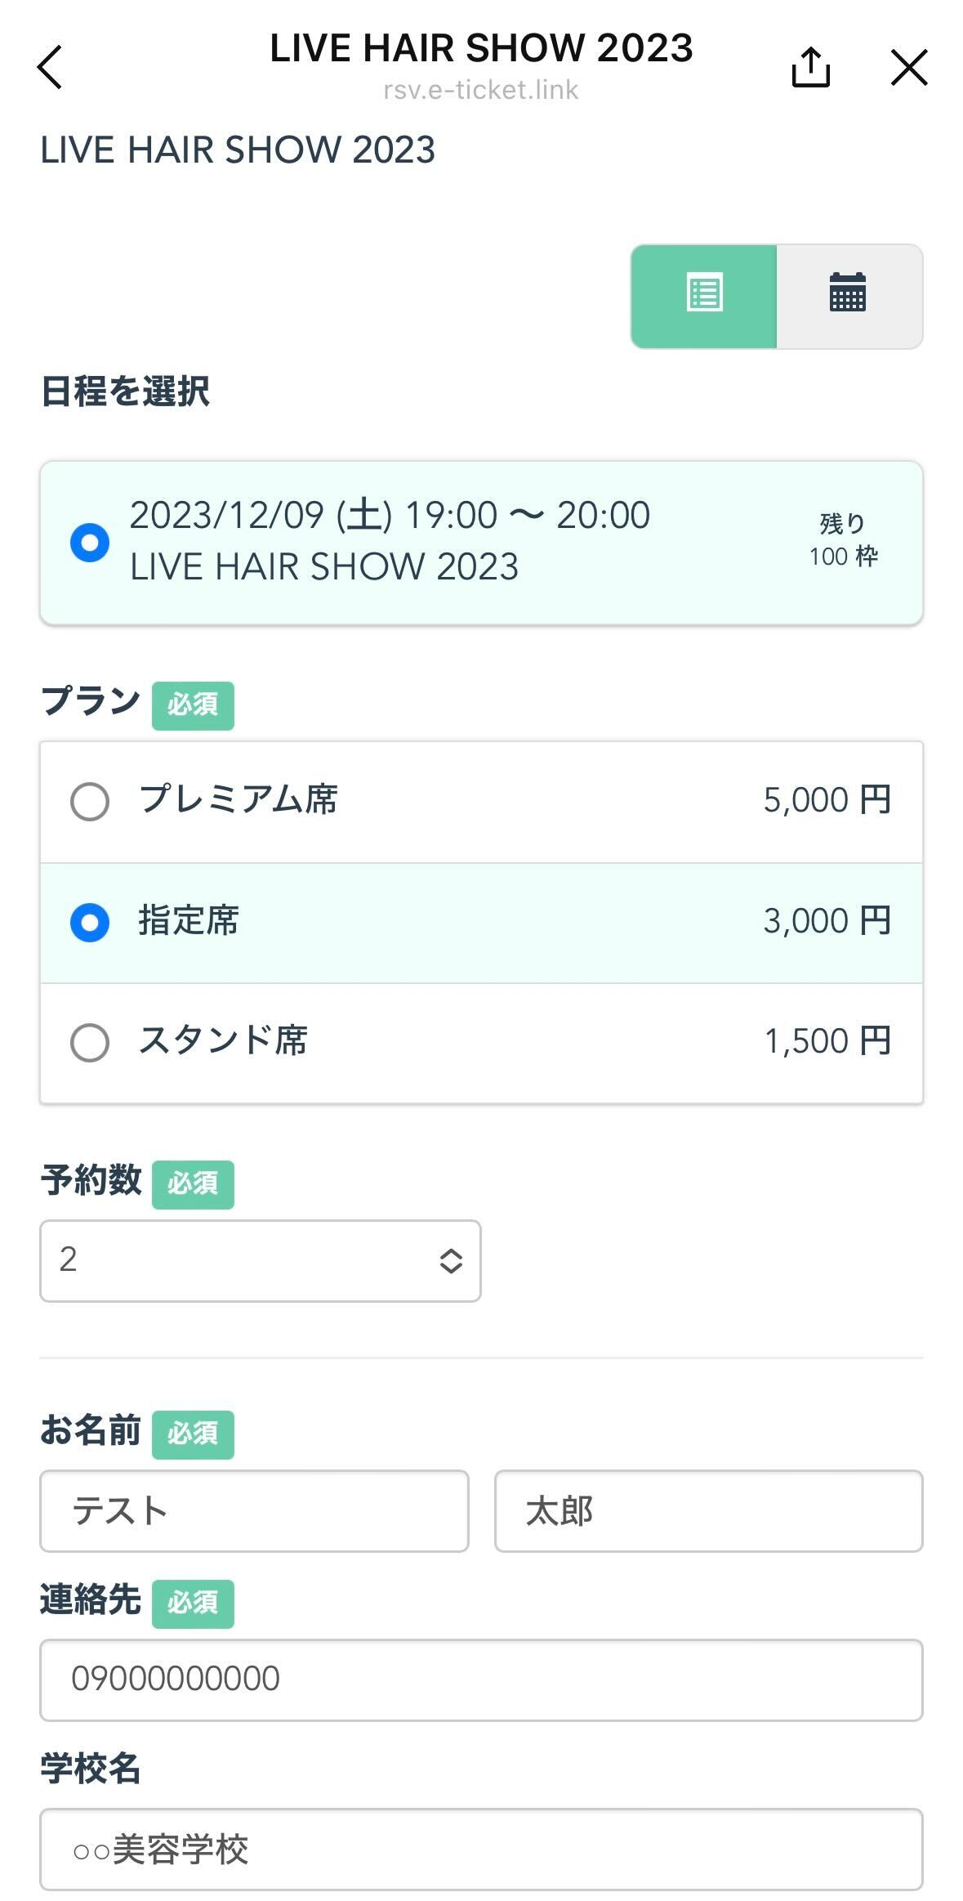Choose the プレミアム席 radio button
963x1901 pixels.
click(90, 802)
